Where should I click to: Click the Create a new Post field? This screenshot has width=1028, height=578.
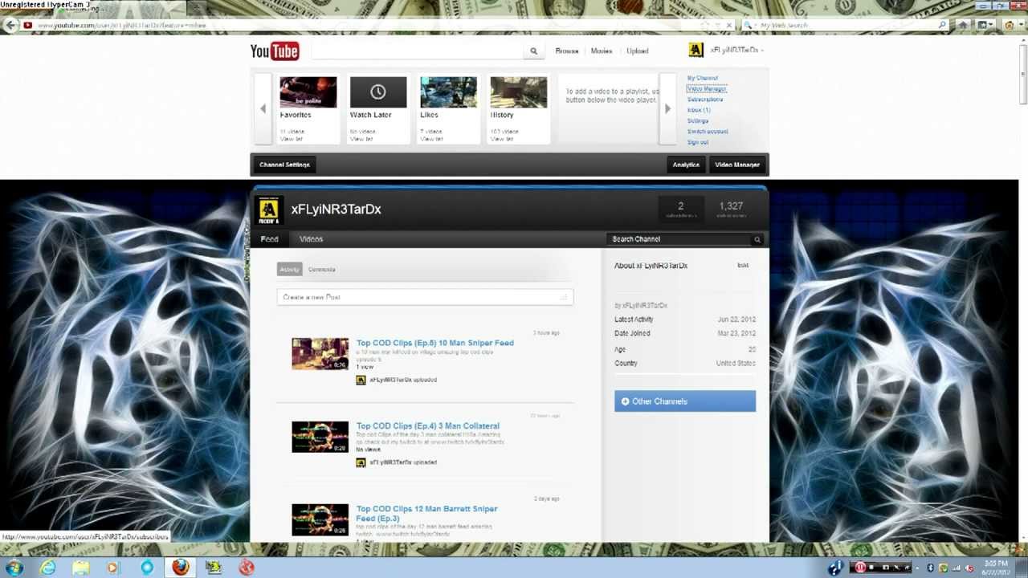point(425,297)
